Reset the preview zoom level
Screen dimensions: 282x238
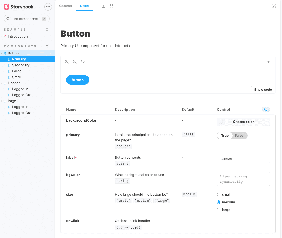(83, 61)
